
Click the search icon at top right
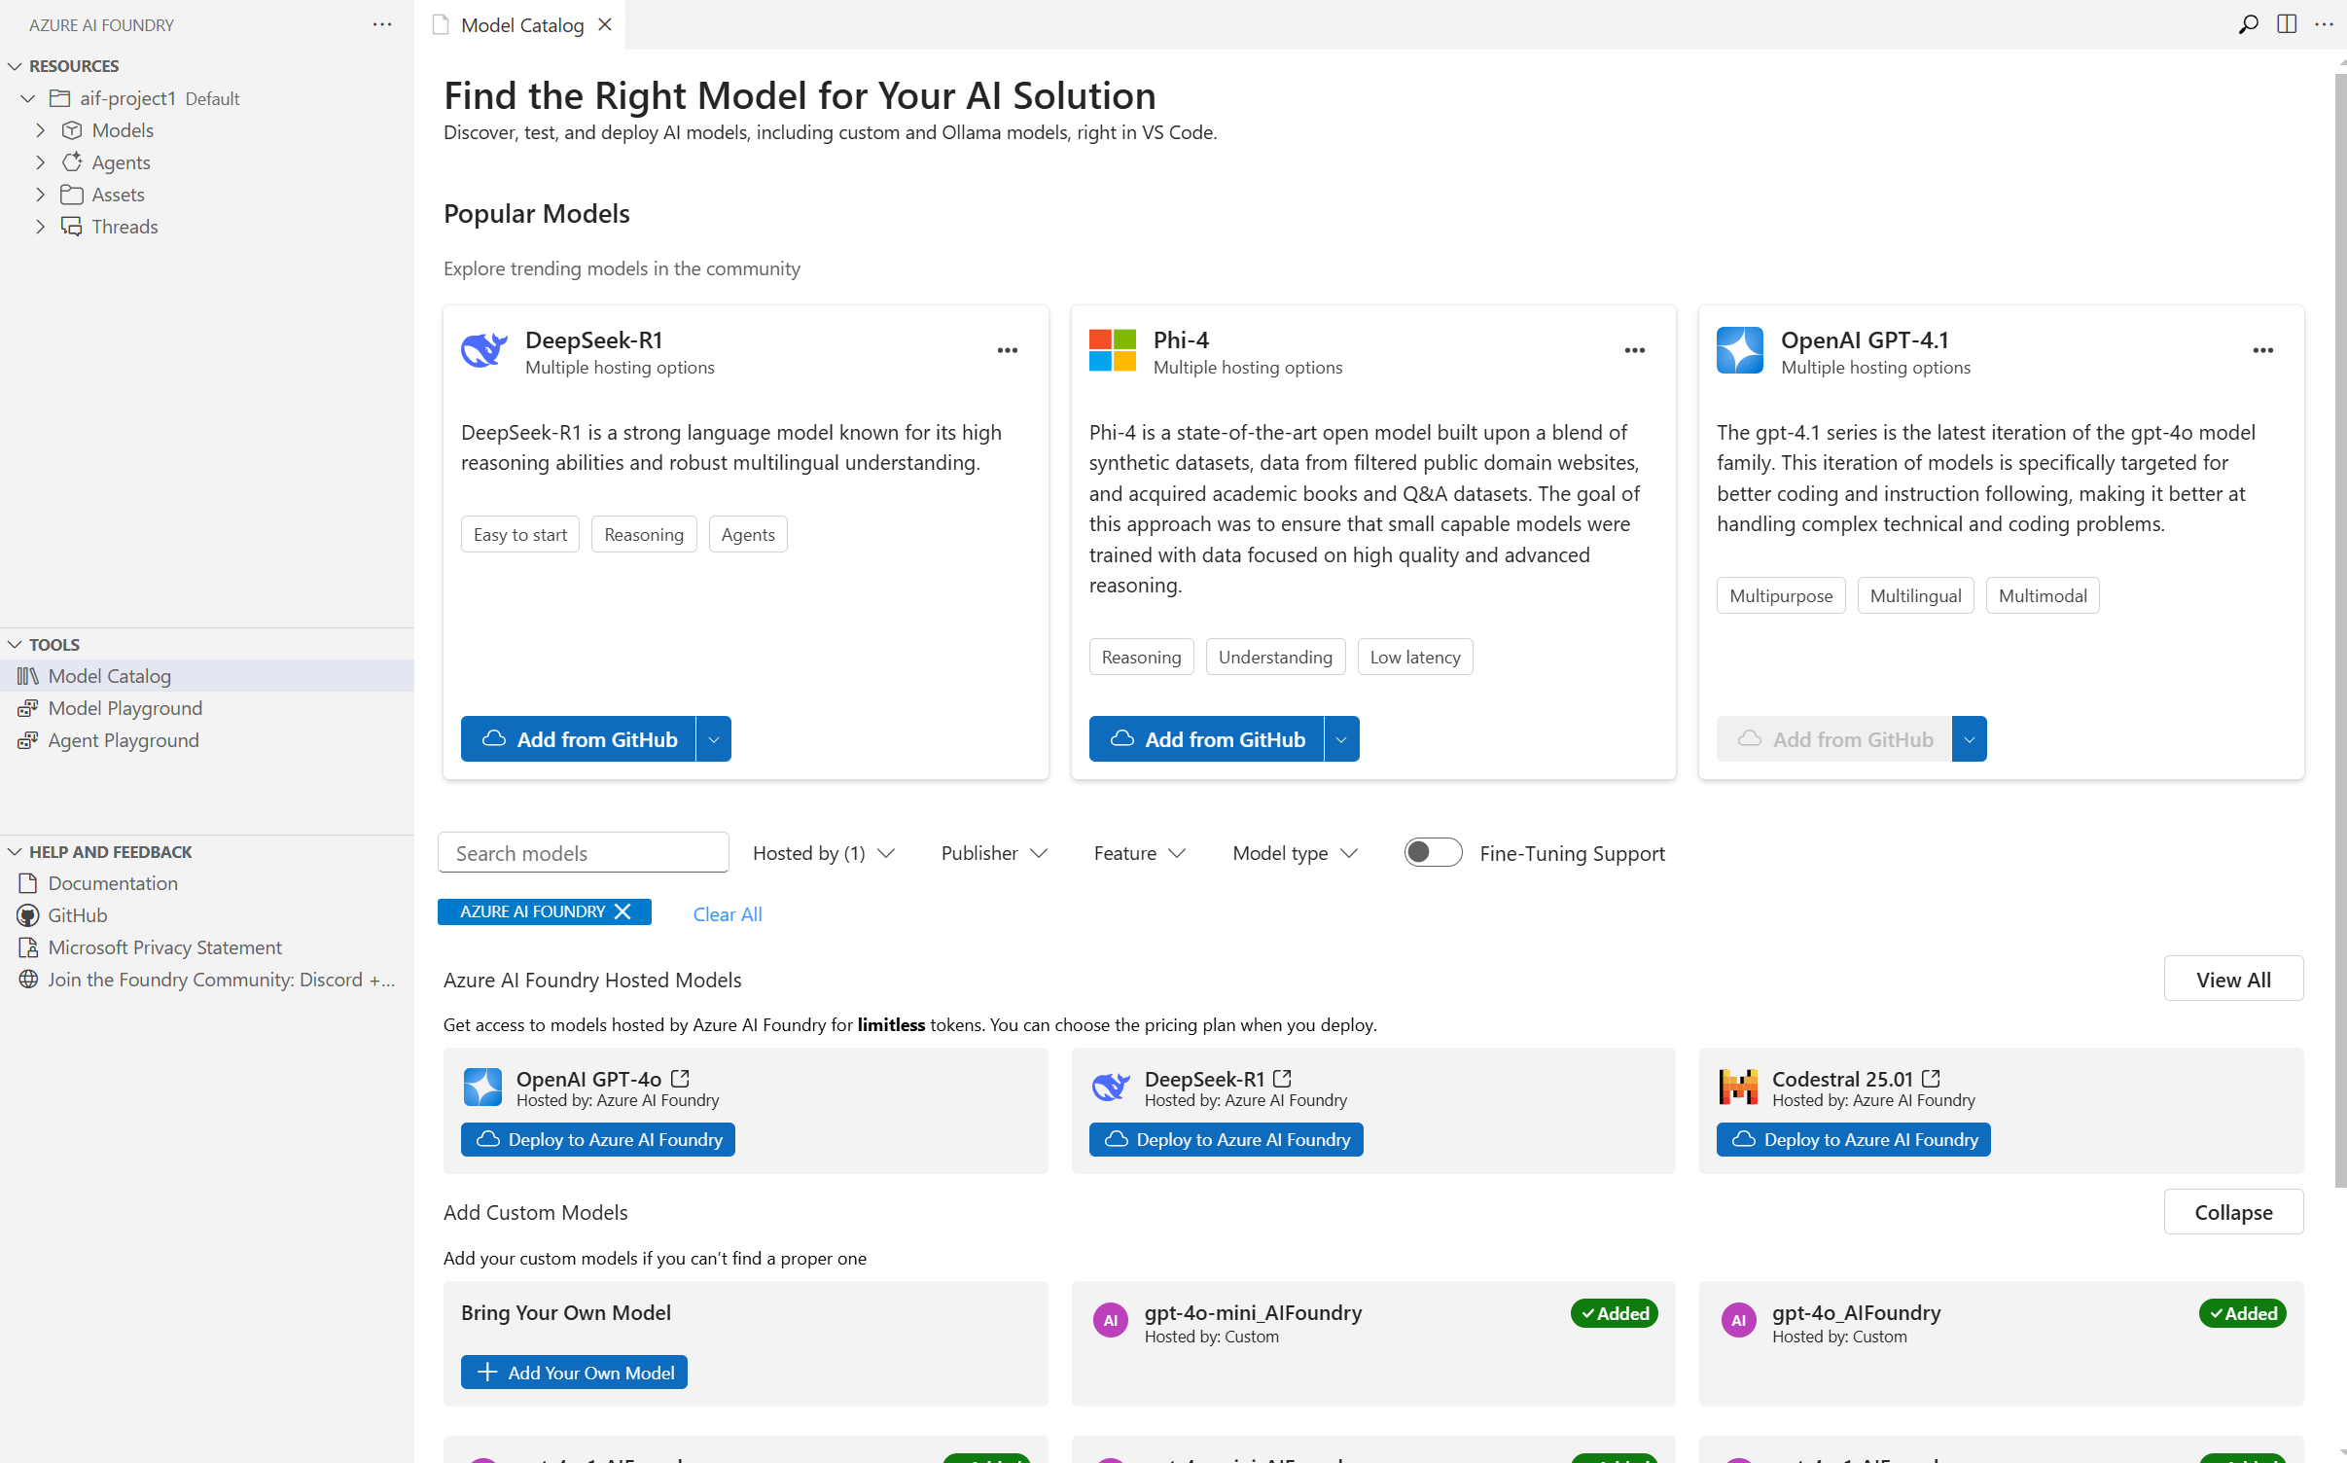2248,24
